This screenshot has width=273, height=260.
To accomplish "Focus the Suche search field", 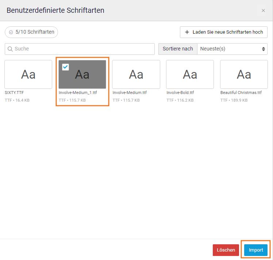I will pos(80,49).
